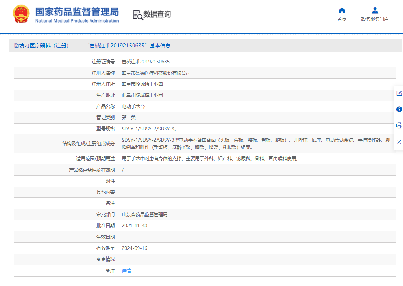Click the 管理类别 label
Viewport: 403px width, 286px height.
pyautogui.click(x=106, y=118)
